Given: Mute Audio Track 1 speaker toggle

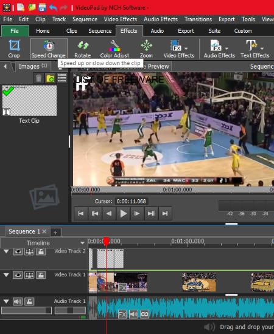Looking at the screenshot, I should tap(18, 301).
